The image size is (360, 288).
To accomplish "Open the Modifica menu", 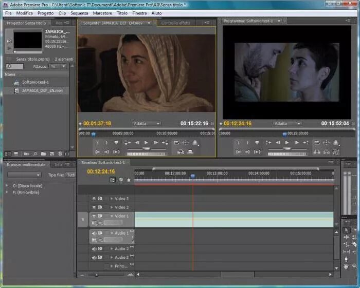I will [x=24, y=13].
